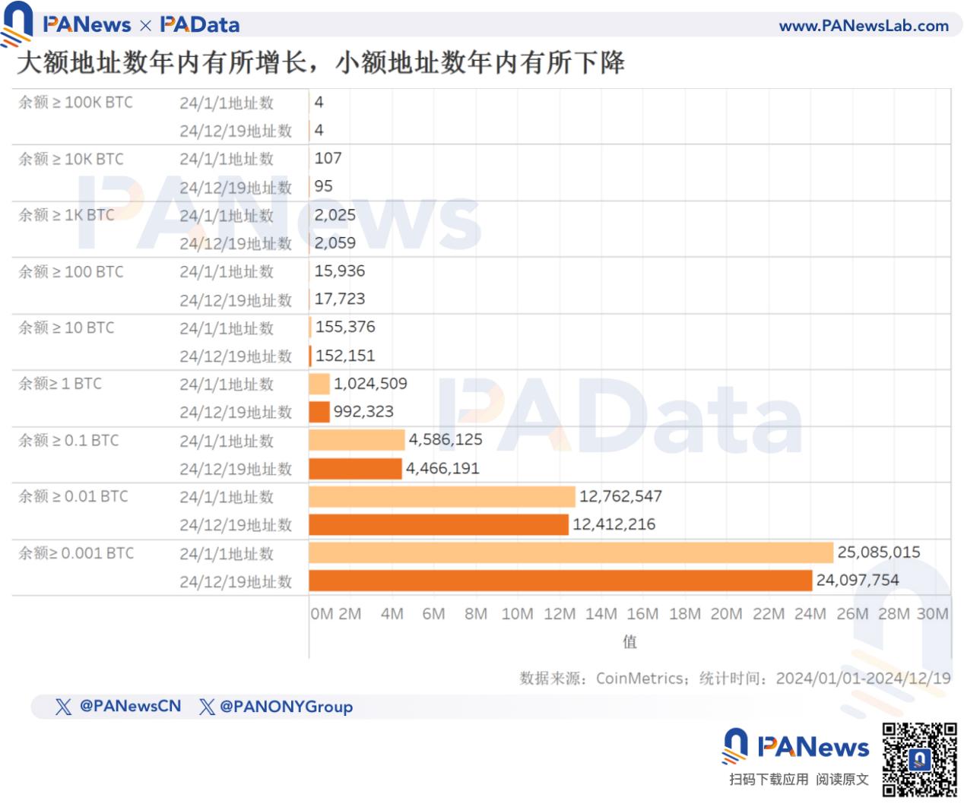Click the bar showing 25,085,015
This screenshot has width=964, height=807.
[570, 552]
